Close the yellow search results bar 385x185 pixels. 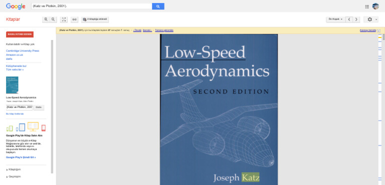coord(379,30)
